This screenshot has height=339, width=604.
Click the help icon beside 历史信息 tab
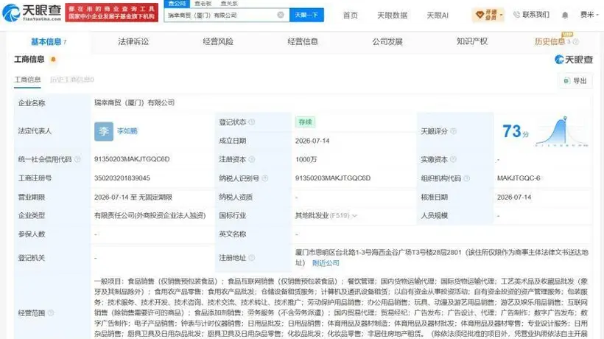pyautogui.click(x=575, y=41)
